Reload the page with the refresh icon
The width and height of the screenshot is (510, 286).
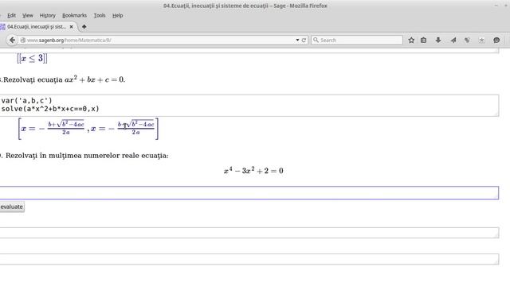304,41
